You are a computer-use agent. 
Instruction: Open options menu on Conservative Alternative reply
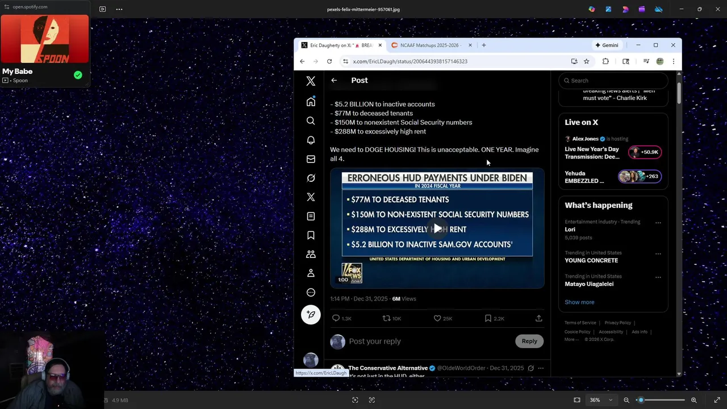click(541, 368)
